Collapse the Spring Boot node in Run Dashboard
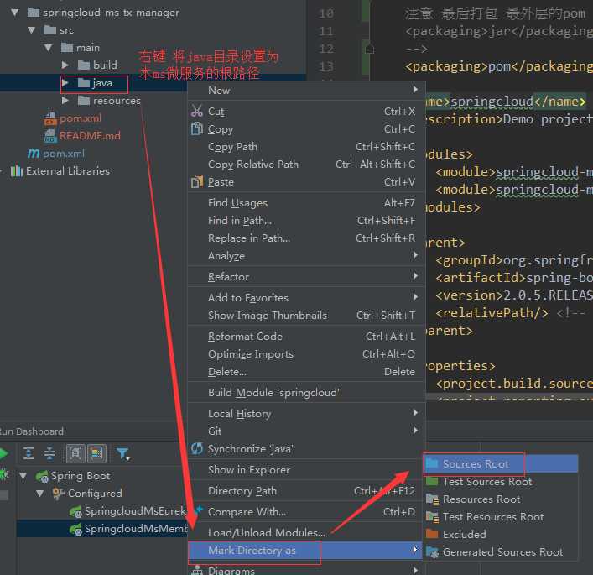 23,475
